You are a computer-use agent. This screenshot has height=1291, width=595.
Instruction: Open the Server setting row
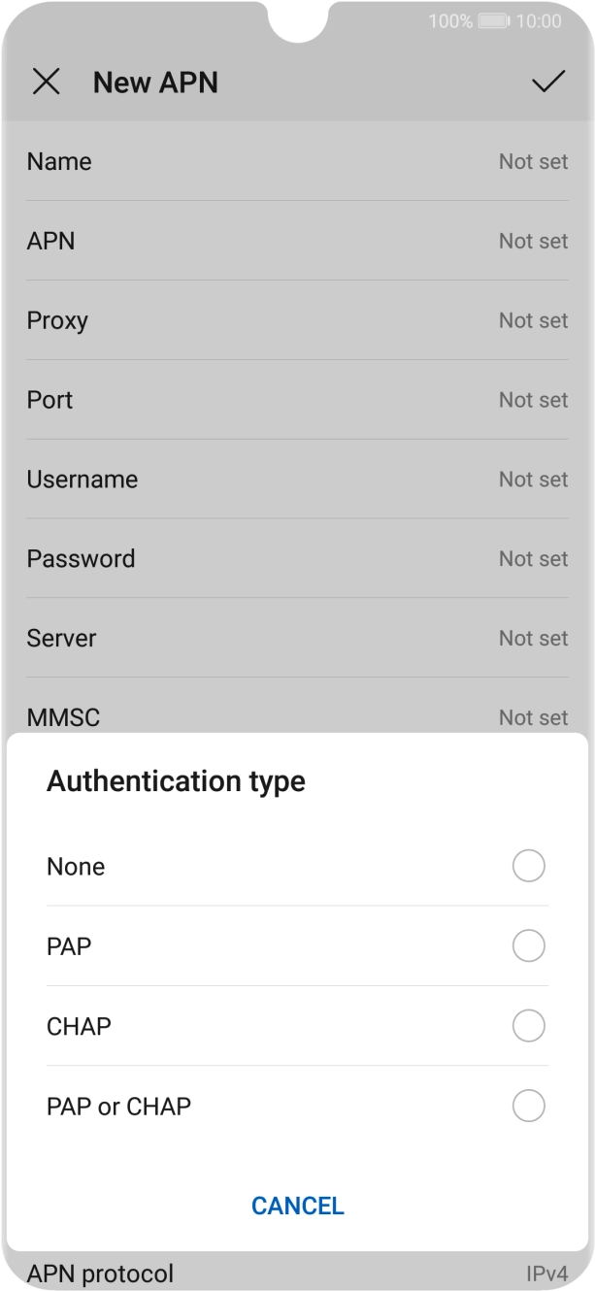click(297, 639)
